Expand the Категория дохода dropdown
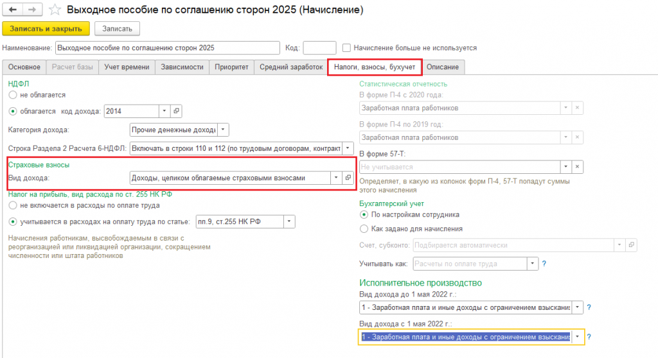This screenshot has width=658, height=358. coord(223,130)
